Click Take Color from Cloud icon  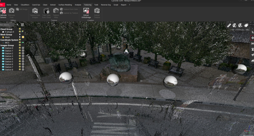click(46, 13)
